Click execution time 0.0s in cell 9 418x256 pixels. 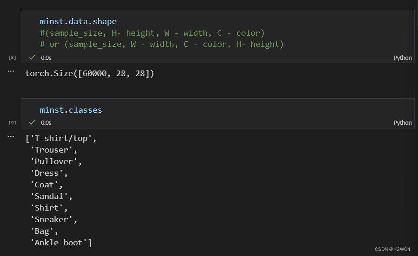[46, 123]
